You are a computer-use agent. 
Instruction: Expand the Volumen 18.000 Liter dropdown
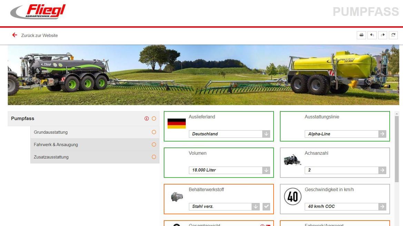pos(266,170)
